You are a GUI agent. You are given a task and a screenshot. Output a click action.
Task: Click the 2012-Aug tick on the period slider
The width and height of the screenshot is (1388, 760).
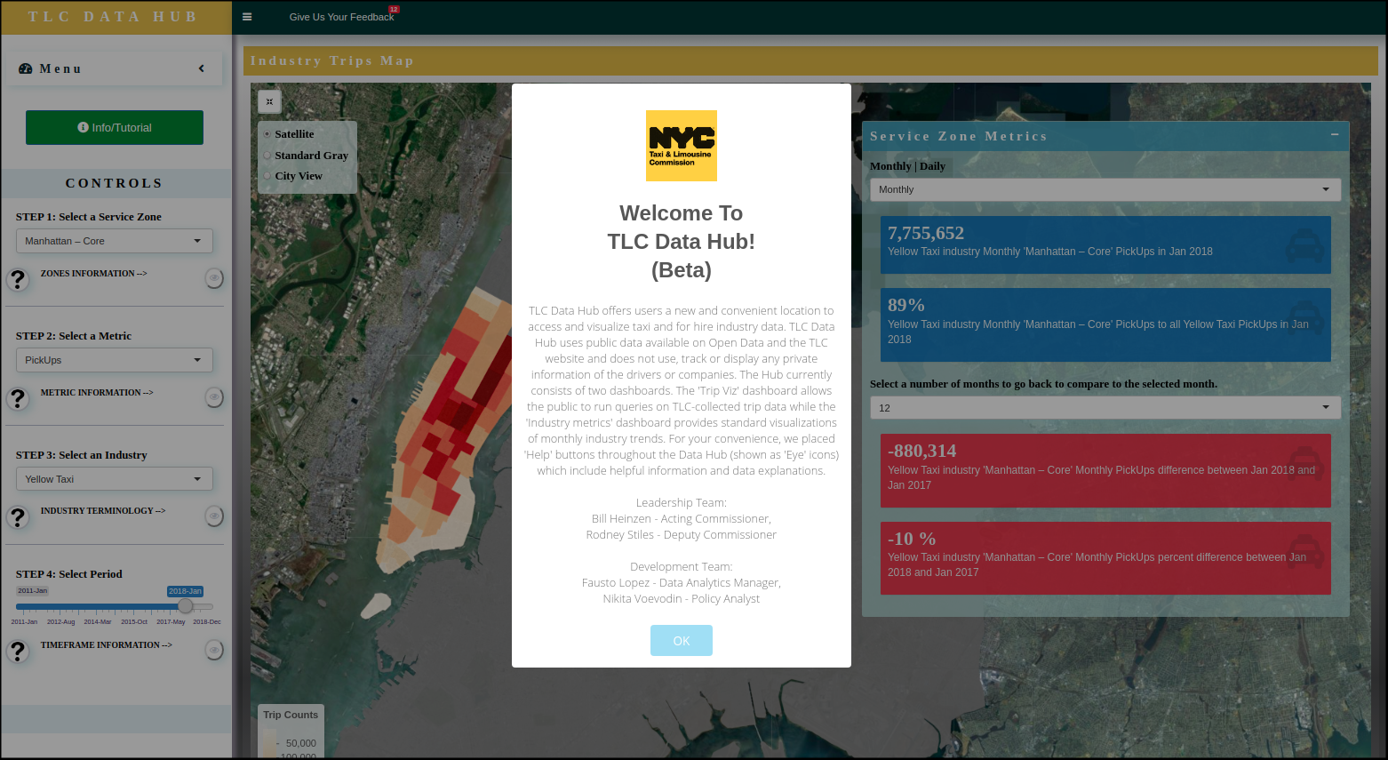[61, 622]
